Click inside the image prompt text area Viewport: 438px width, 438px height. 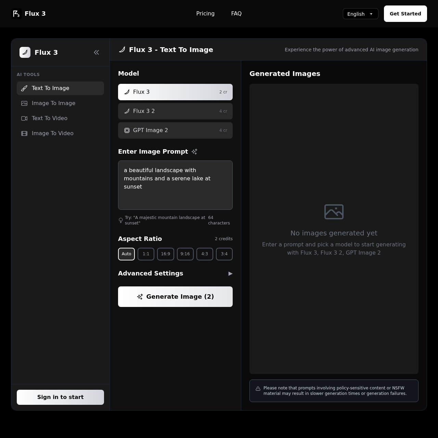(175, 185)
